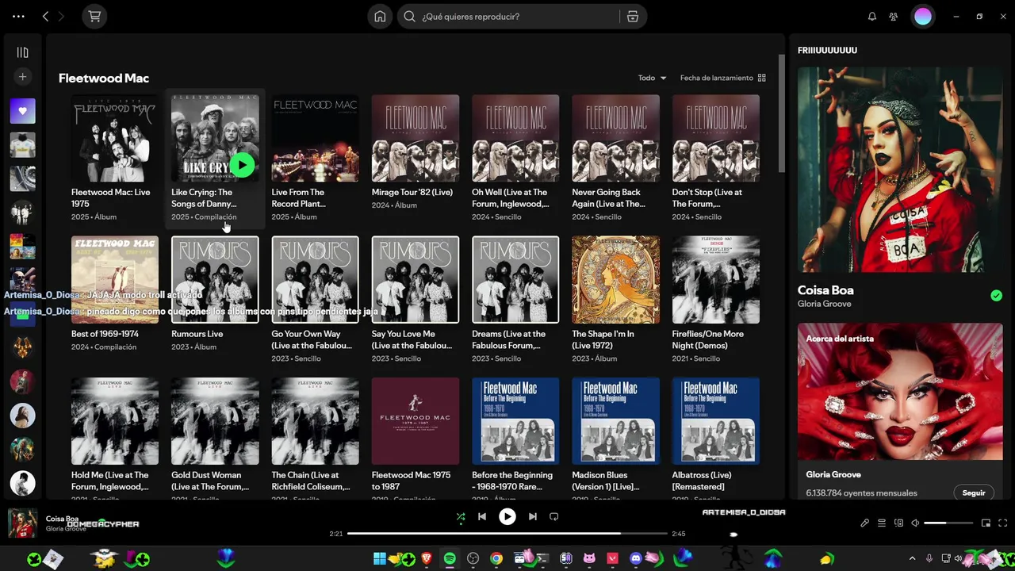
Task: Click the search magnifier icon
Action: [410, 17]
